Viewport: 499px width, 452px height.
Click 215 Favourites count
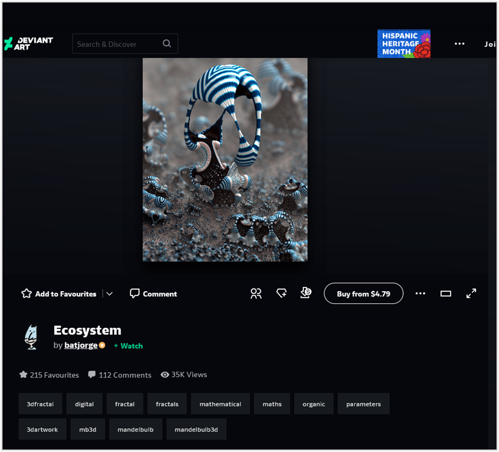[x=49, y=375]
